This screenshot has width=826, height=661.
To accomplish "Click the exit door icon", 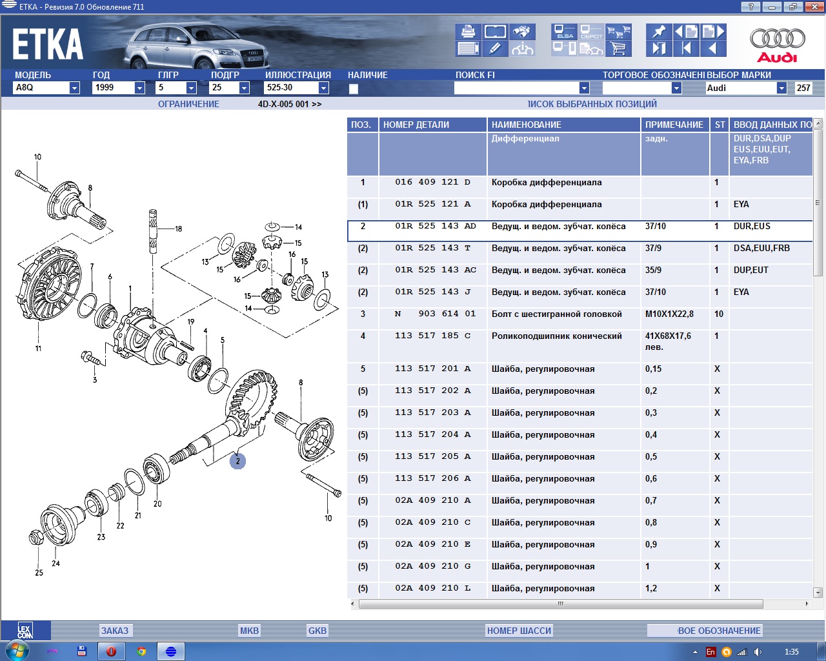I will (659, 48).
